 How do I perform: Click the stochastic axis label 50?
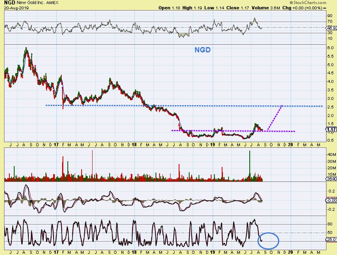pyautogui.click(x=330, y=232)
